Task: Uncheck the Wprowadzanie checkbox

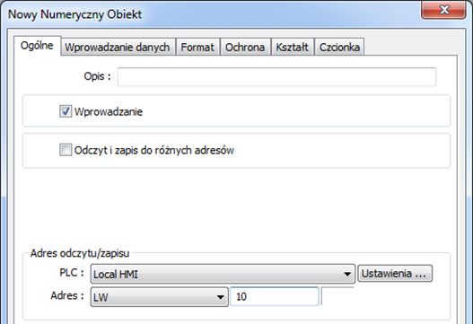Action: (66, 111)
